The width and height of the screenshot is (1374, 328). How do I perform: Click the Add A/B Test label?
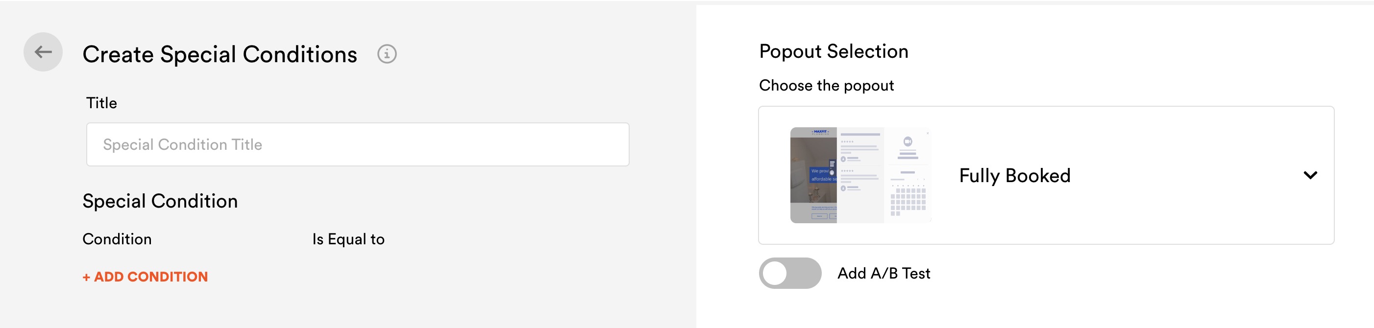[x=884, y=273]
